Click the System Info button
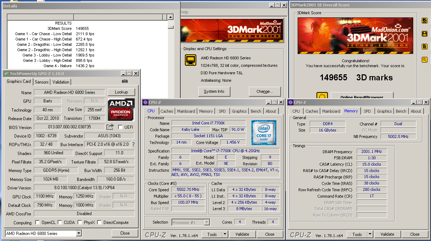This screenshot has height=241, width=431. click(x=214, y=91)
